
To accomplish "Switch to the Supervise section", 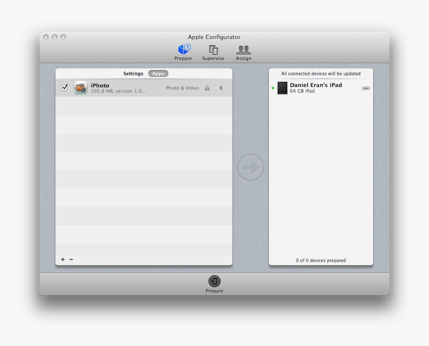I will pyautogui.click(x=213, y=52).
